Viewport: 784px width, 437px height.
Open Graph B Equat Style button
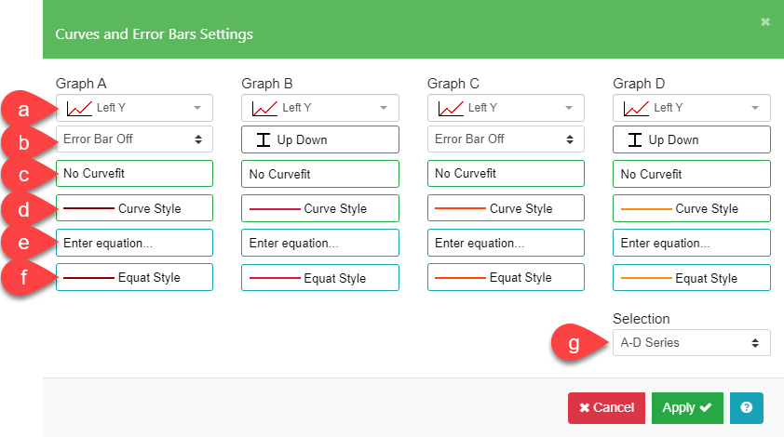tap(319, 278)
